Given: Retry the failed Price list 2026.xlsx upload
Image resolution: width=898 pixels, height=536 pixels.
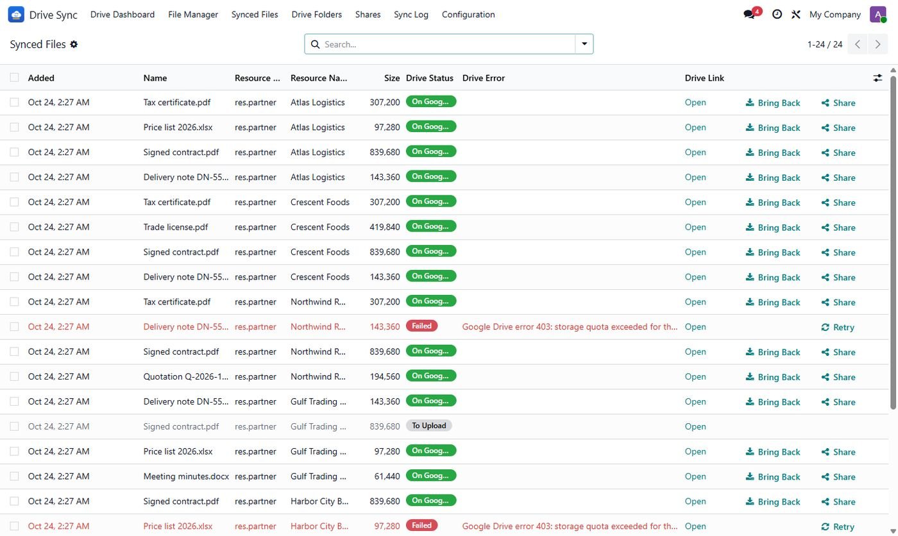Looking at the screenshot, I should [838, 526].
